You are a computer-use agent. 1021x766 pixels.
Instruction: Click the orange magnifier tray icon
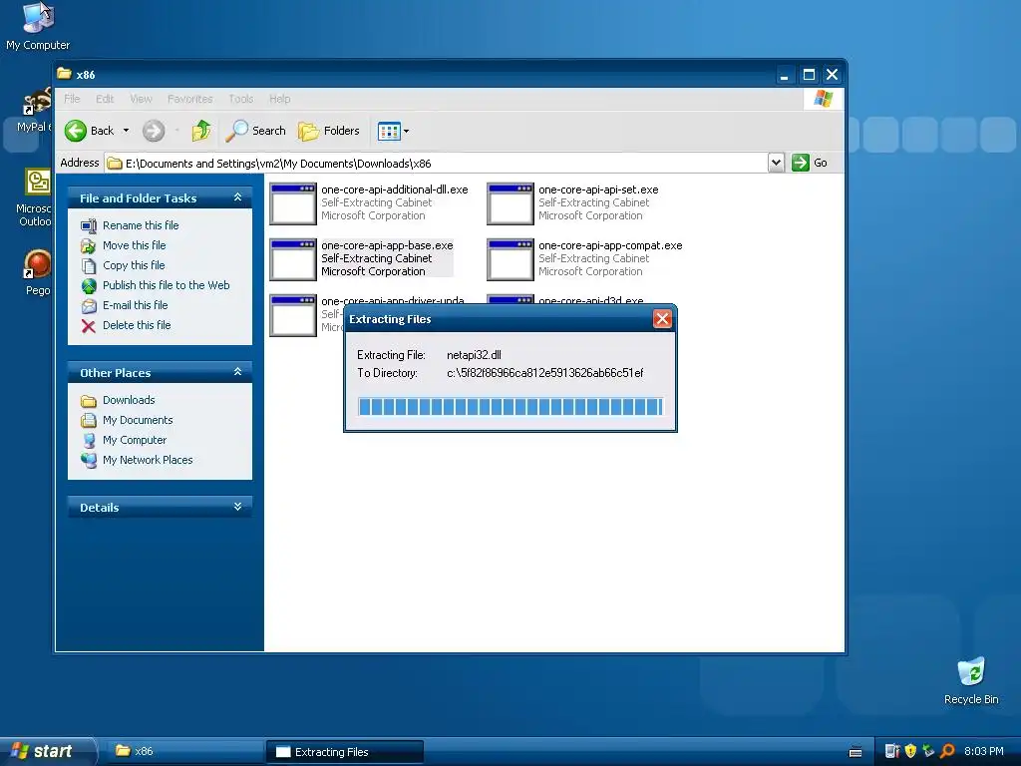947,752
